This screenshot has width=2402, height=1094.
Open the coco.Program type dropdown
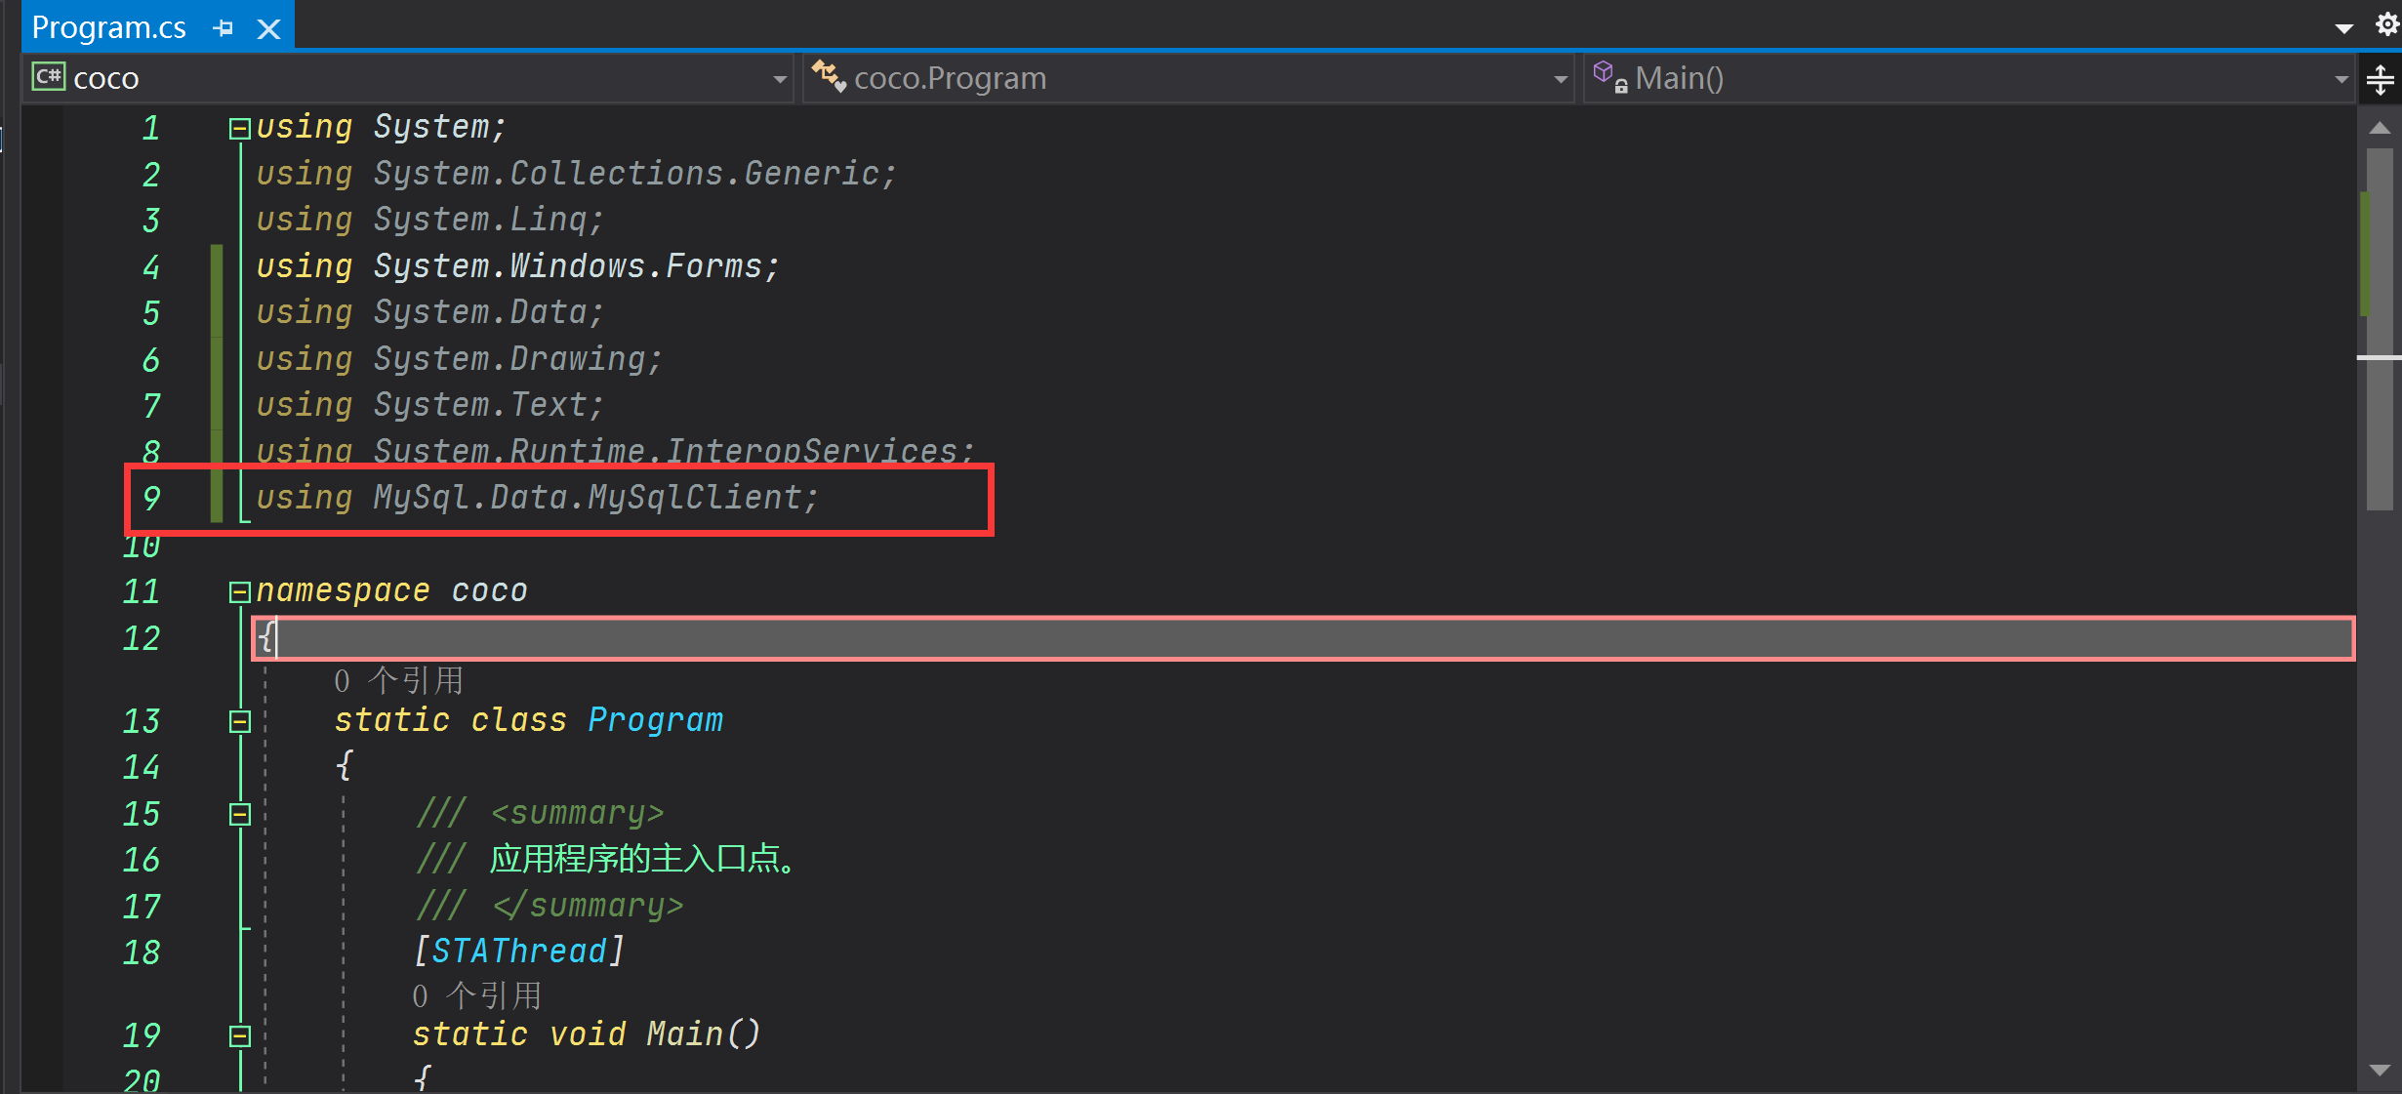coord(1560,79)
